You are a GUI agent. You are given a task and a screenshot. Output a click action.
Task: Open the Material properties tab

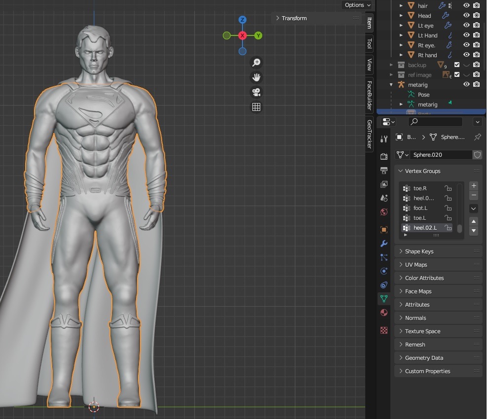click(x=384, y=312)
